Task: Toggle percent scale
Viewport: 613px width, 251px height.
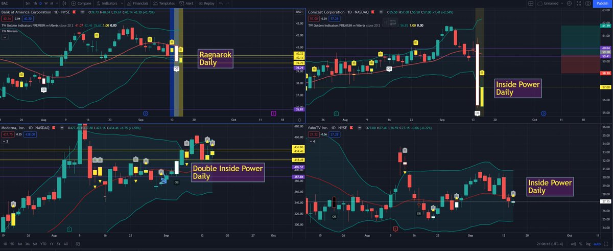Action: click(581, 244)
